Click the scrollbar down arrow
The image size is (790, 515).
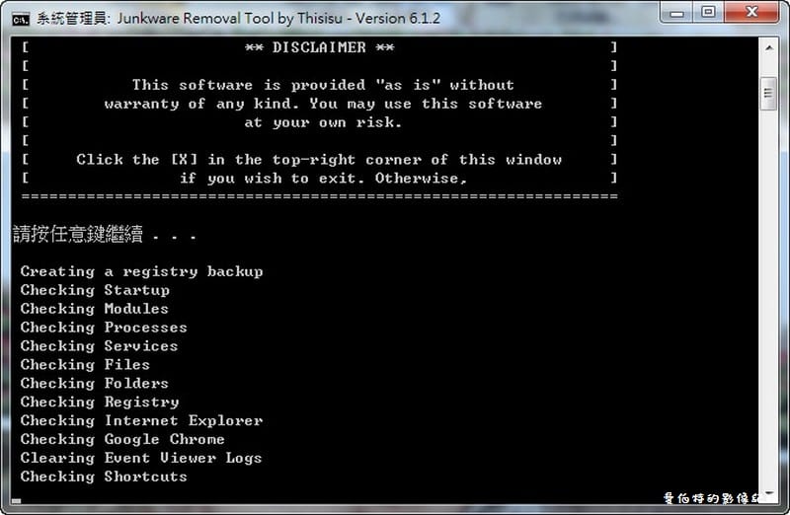pyautogui.click(x=769, y=493)
